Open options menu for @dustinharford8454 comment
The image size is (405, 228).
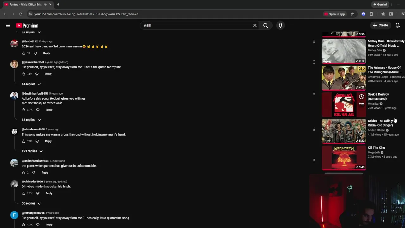pos(314,93)
